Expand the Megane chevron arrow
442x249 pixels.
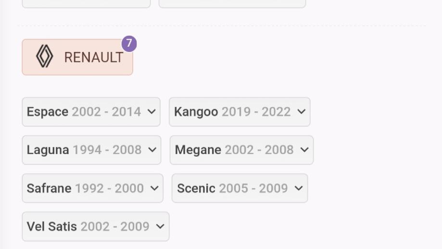coord(304,150)
